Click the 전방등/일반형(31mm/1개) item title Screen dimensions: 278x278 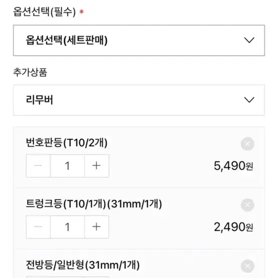point(83,265)
